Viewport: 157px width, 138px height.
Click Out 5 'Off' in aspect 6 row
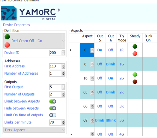click(100, 64)
